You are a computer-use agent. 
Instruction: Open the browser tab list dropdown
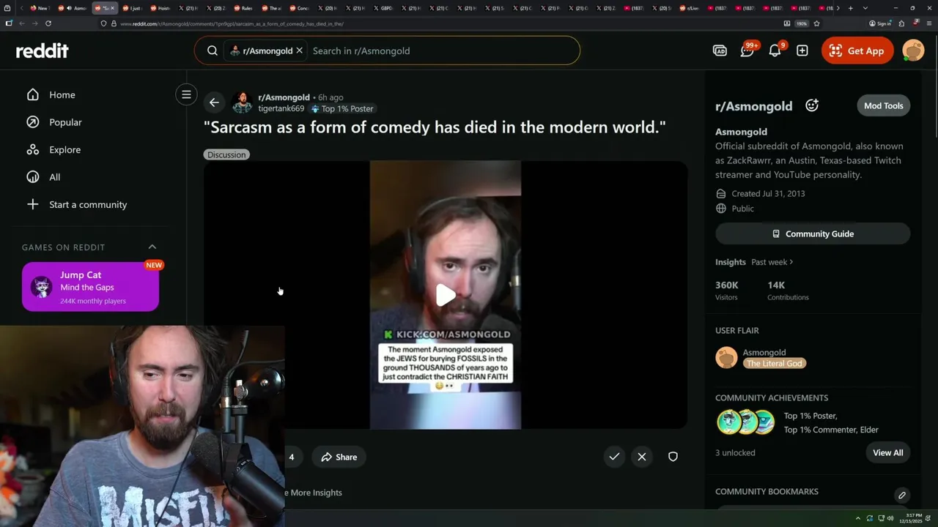click(x=865, y=8)
